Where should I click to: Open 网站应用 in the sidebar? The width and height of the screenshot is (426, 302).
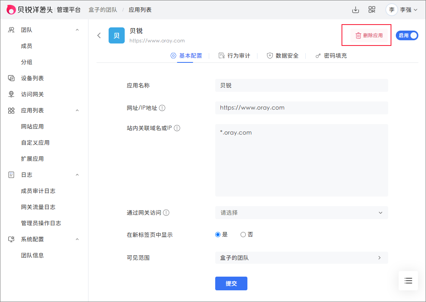tap(32, 126)
